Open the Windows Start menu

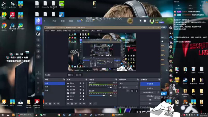[3, 115]
